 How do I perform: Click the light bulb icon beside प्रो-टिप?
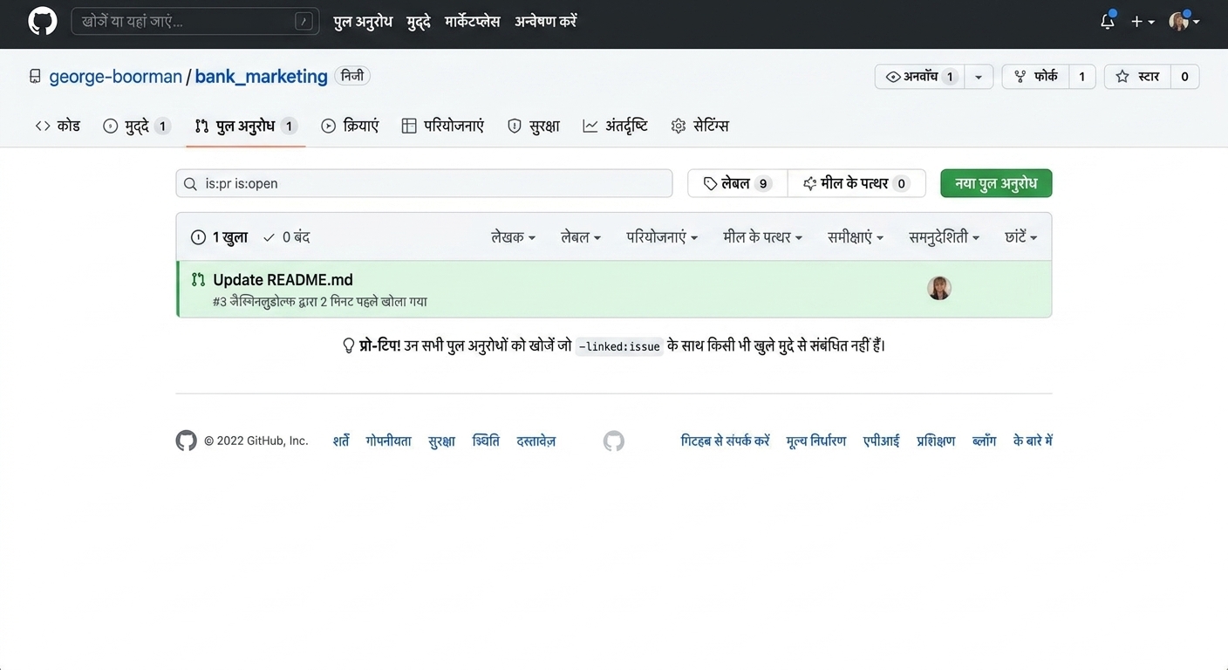tap(349, 345)
